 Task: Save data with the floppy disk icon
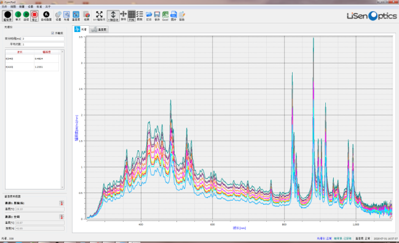[x=157, y=15]
